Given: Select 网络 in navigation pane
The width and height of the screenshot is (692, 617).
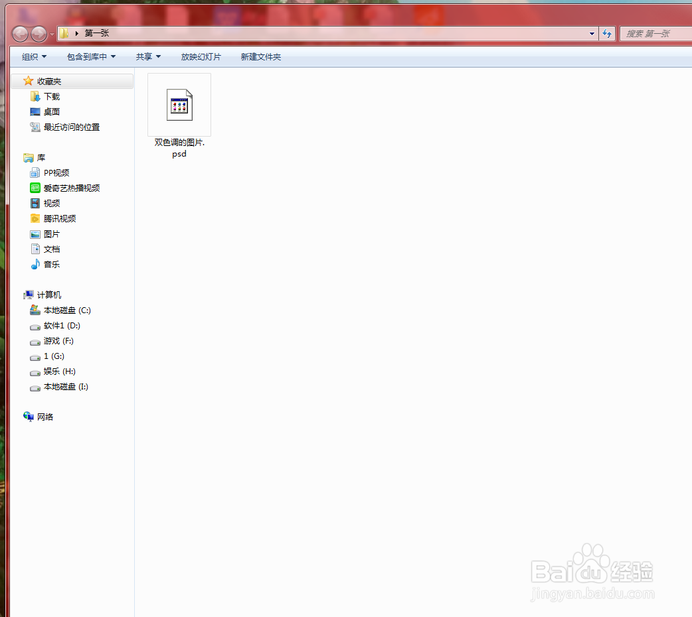Looking at the screenshot, I should [45, 417].
